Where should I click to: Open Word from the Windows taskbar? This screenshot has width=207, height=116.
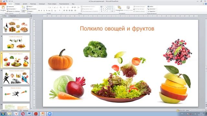(x=29, y=114)
